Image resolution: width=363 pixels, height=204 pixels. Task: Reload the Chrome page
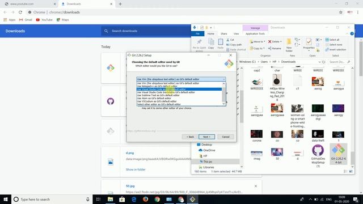20,12
